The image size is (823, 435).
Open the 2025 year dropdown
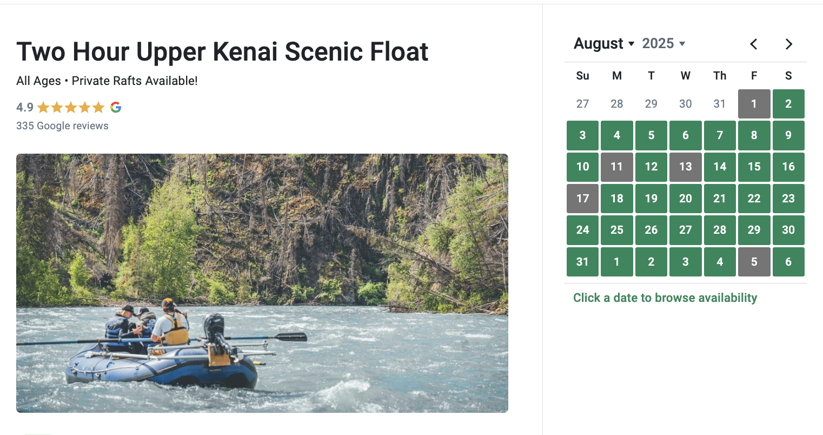pyautogui.click(x=663, y=44)
